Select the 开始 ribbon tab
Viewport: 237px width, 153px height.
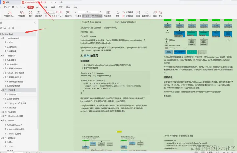coord(30,7)
